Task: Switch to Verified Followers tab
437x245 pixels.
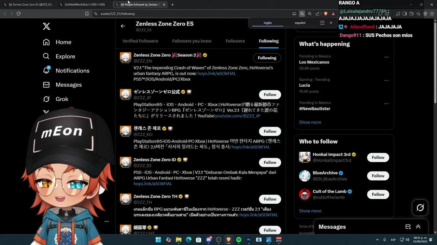Action: (x=140, y=41)
